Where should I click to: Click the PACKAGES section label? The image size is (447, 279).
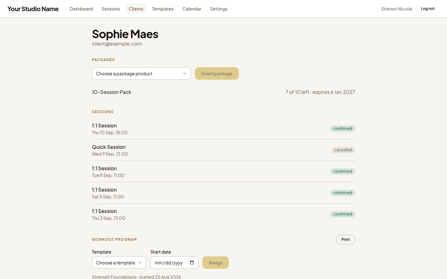103,60
